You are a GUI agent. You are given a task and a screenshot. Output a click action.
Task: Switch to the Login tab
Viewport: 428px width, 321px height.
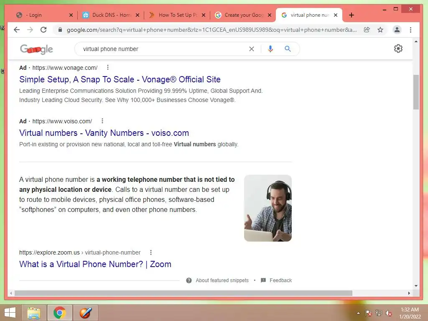tap(41, 15)
